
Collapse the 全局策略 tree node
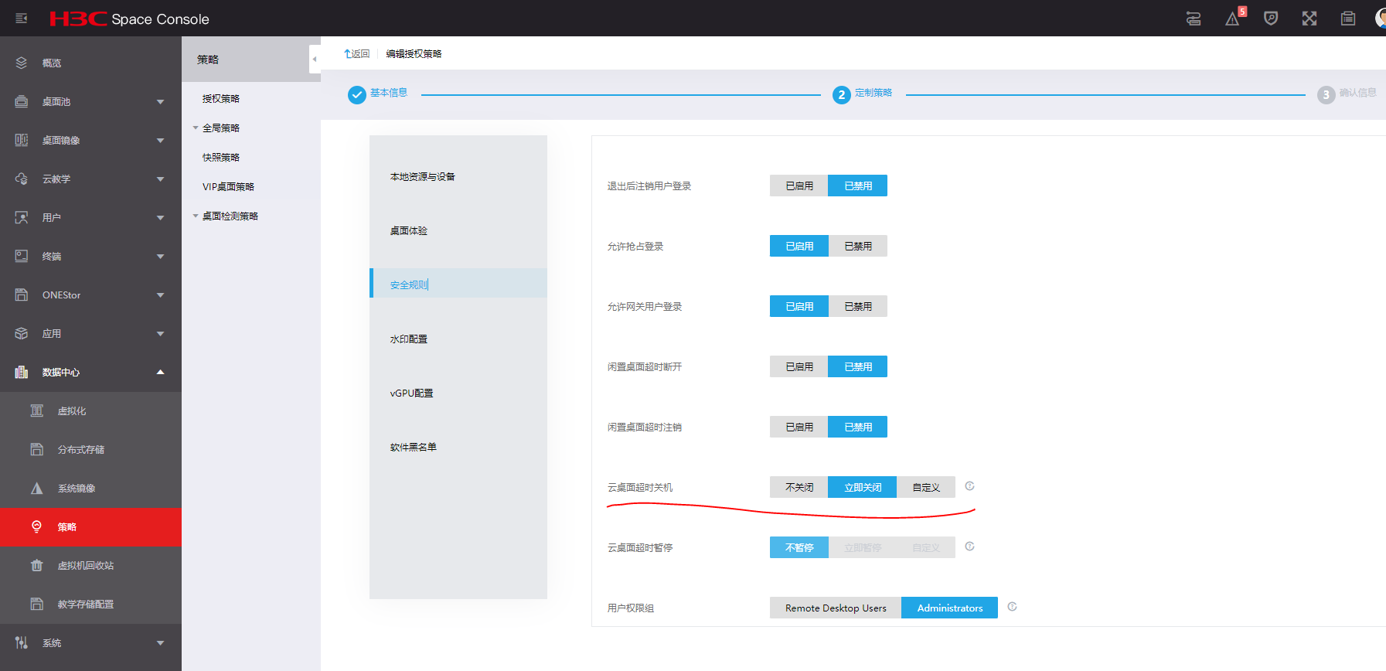point(196,128)
